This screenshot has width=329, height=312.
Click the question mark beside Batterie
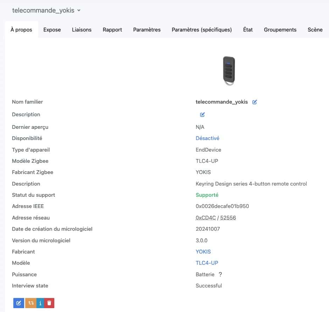coord(220,275)
